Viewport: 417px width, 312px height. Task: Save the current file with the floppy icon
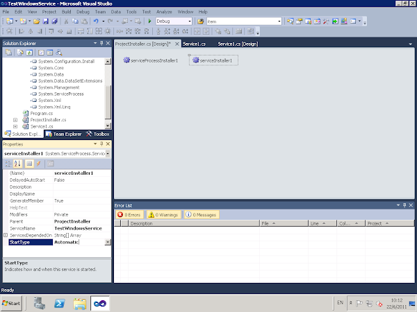[46, 21]
